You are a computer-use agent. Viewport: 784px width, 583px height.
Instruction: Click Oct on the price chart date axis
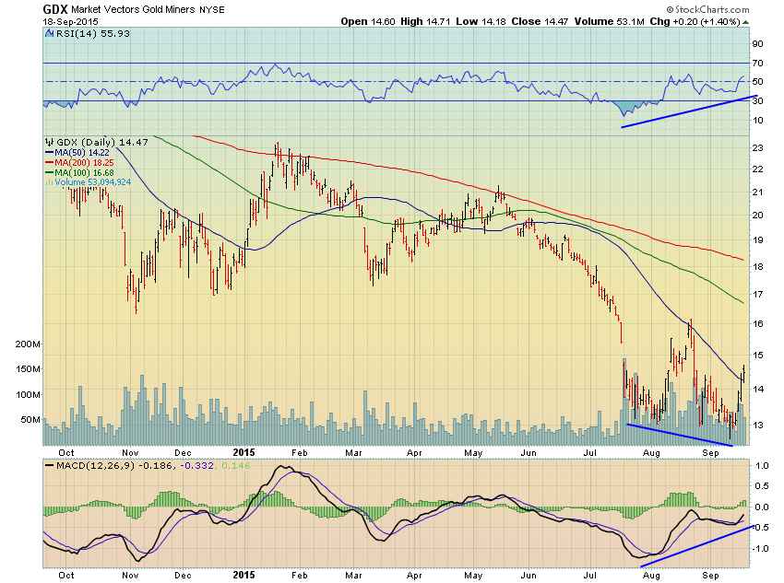click(66, 453)
